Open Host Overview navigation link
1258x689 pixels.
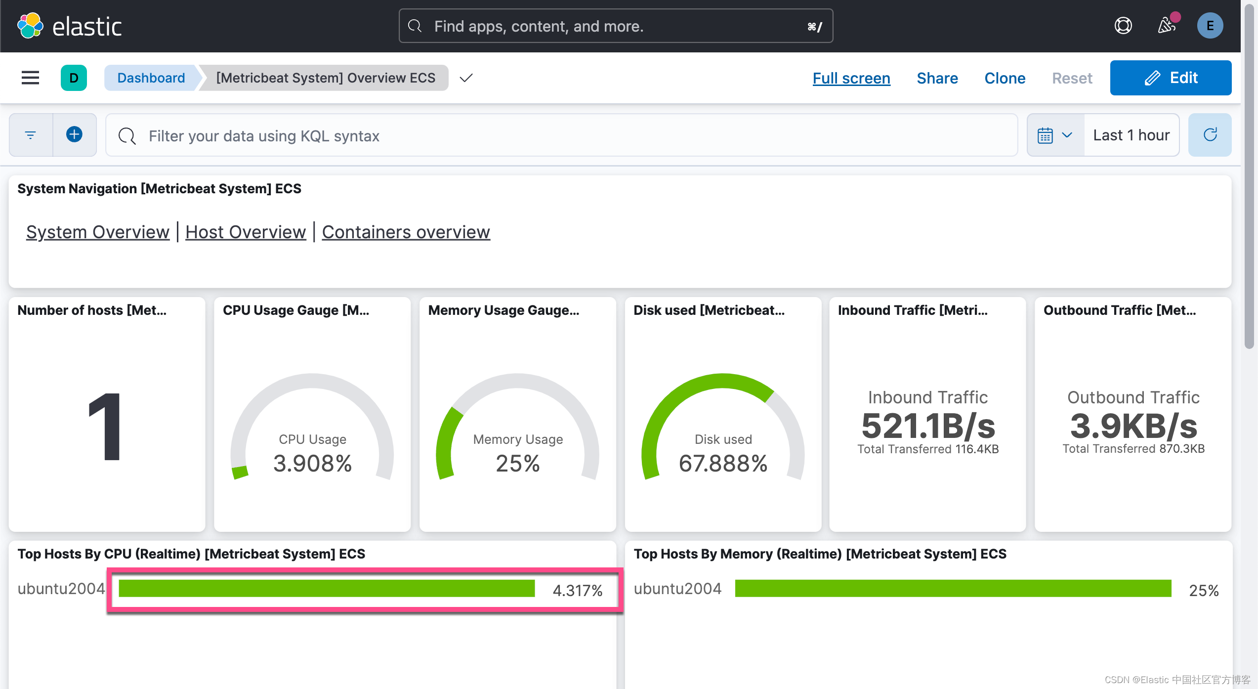246,232
